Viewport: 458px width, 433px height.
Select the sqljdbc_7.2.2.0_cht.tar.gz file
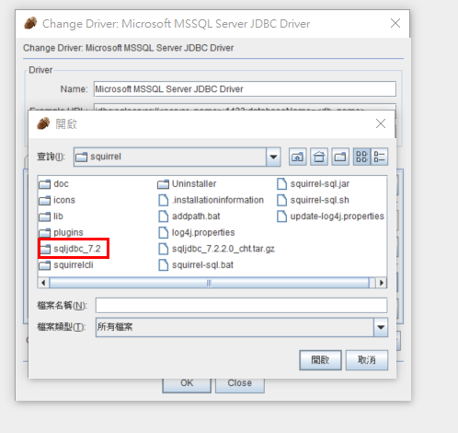tap(216, 249)
